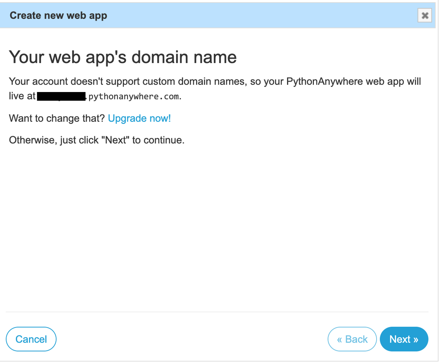The image size is (440, 363).
Task: Cancel the web app creation
Action: 31,339
